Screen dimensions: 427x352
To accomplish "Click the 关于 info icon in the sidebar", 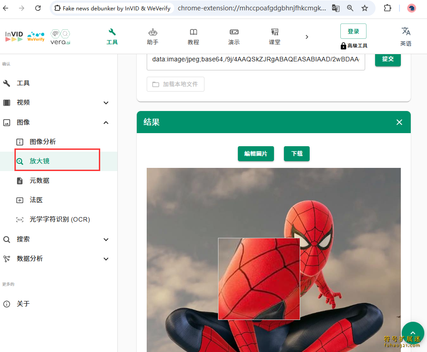I will click(6, 304).
